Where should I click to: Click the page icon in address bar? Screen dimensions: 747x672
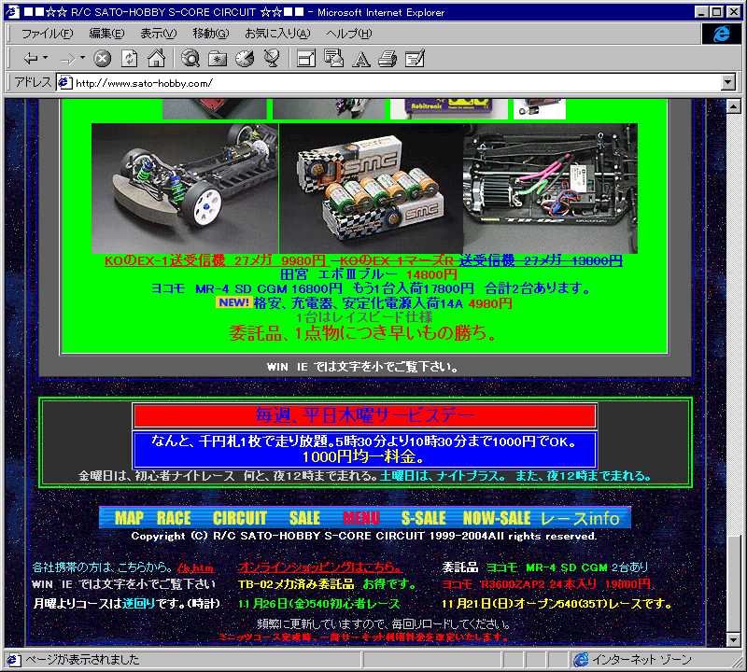[x=64, y=82]
